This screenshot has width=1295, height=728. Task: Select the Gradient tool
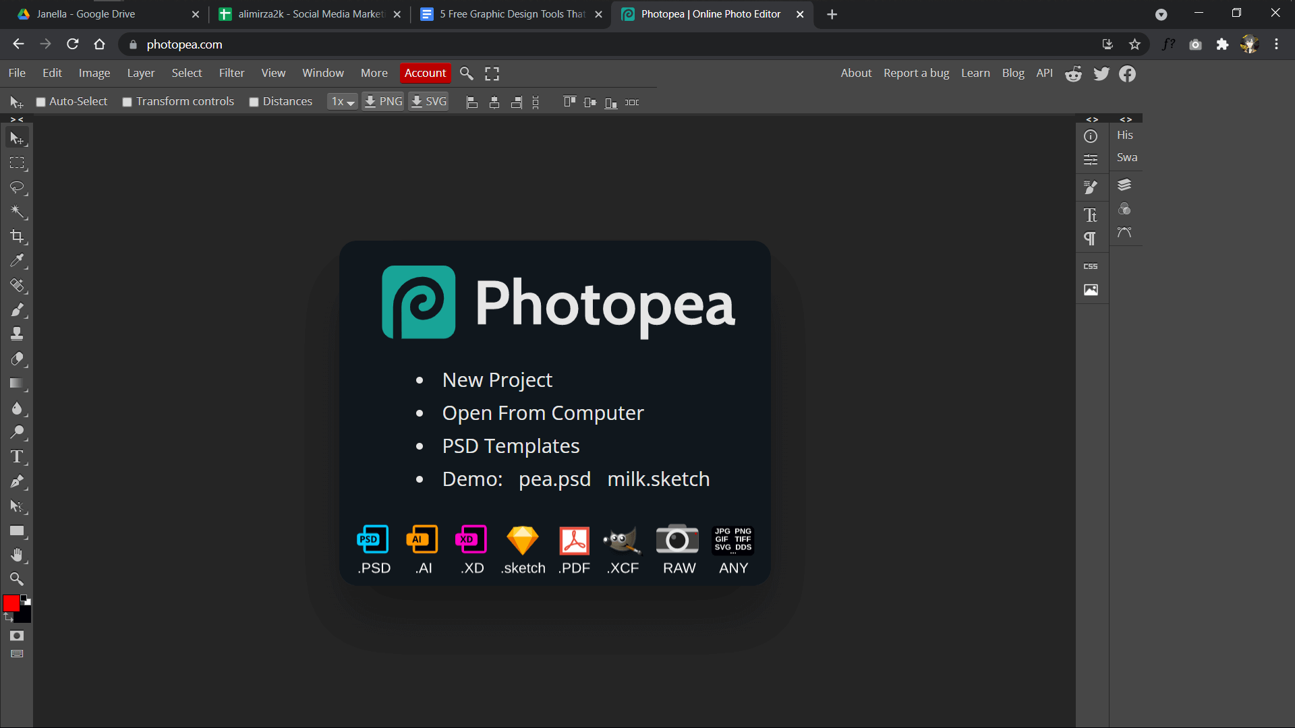tap(17, 384)
